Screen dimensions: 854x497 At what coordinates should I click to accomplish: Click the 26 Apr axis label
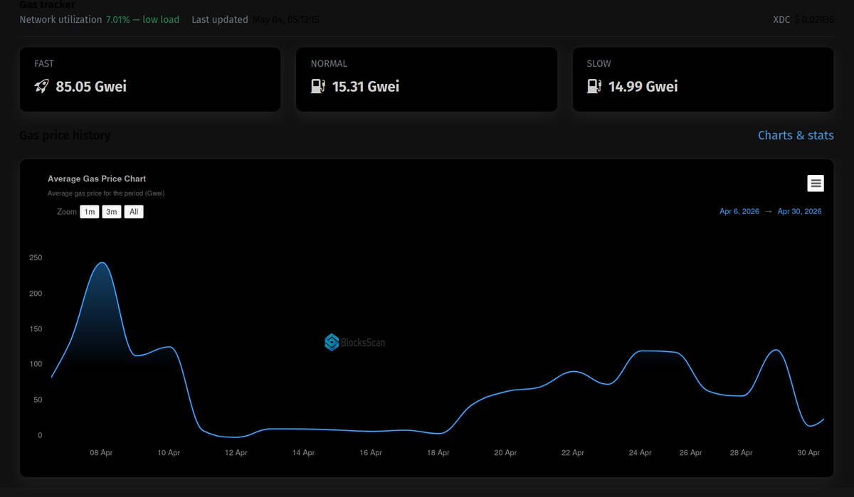(x=691, y=452)
